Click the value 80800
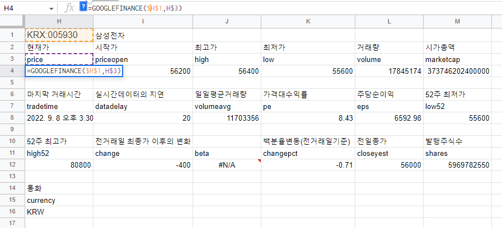Viewport: 502px width, 228px height. coord(81,165)
